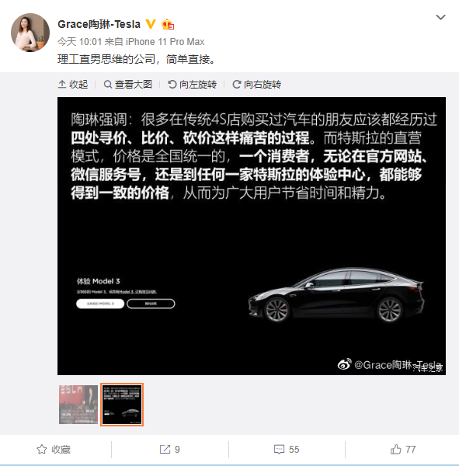Click the Weibo watermark @Grace陶琳-Tesla
The width and height of the screenshot is (459, 466).
[x=390, y=364]
